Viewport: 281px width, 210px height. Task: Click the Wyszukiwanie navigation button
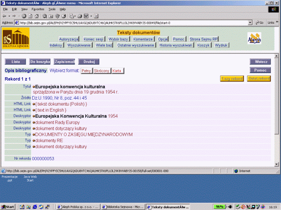(80, 45)
